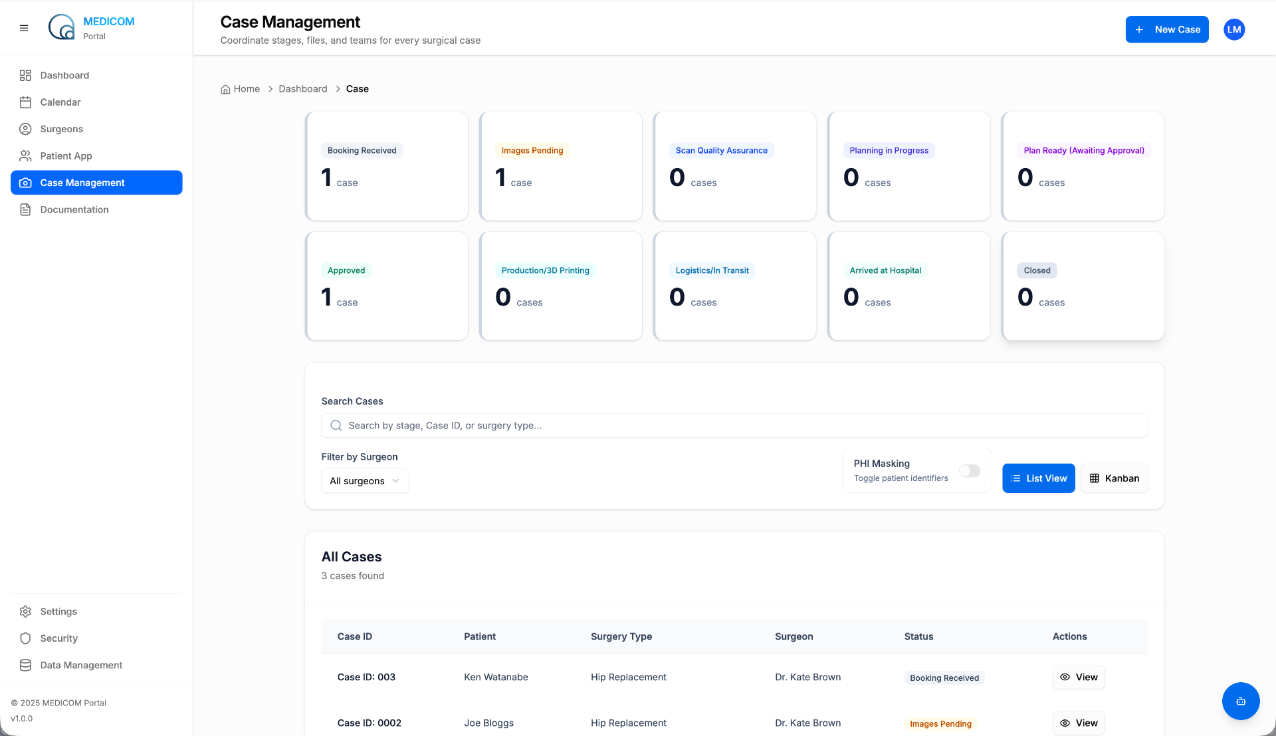Open the chatbot assistant floating button
This screenshot has width=1276, height=736.
click(x=1241, y=701)
